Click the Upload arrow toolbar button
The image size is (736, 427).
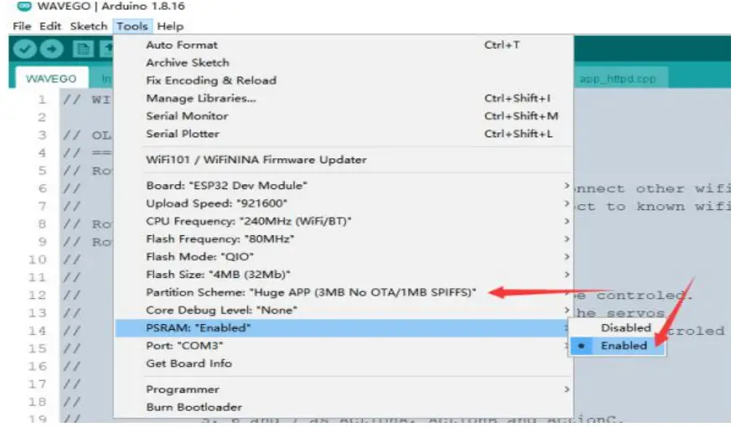click(x=52, y=49)
